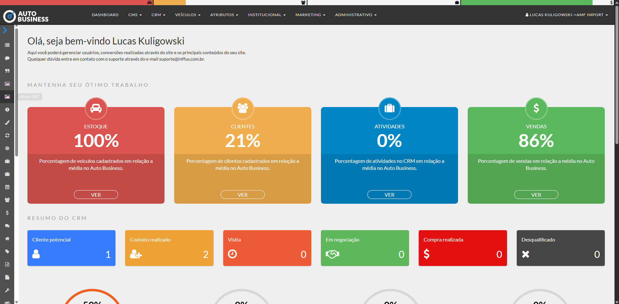The height and width of the screenshot is (304, 619).
Task: Open the double chat bubbles sidebar icon
Action: click(x=7, y=226)
